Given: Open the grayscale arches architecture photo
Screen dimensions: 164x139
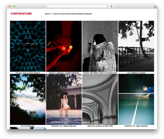Looking at the screenshot, I should click(100, 99).
